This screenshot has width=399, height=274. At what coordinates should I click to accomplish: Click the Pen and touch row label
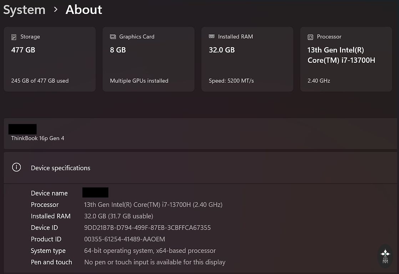click(51, 262)
